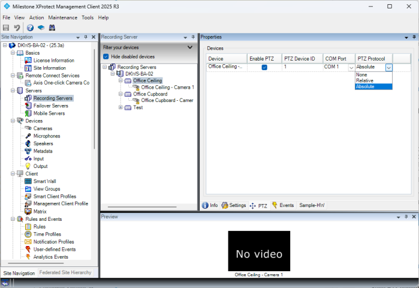Viewport: 419px width, 288px height.
Task: Select Cameras in Site Navigation
Action: click(x=43, y=128)
